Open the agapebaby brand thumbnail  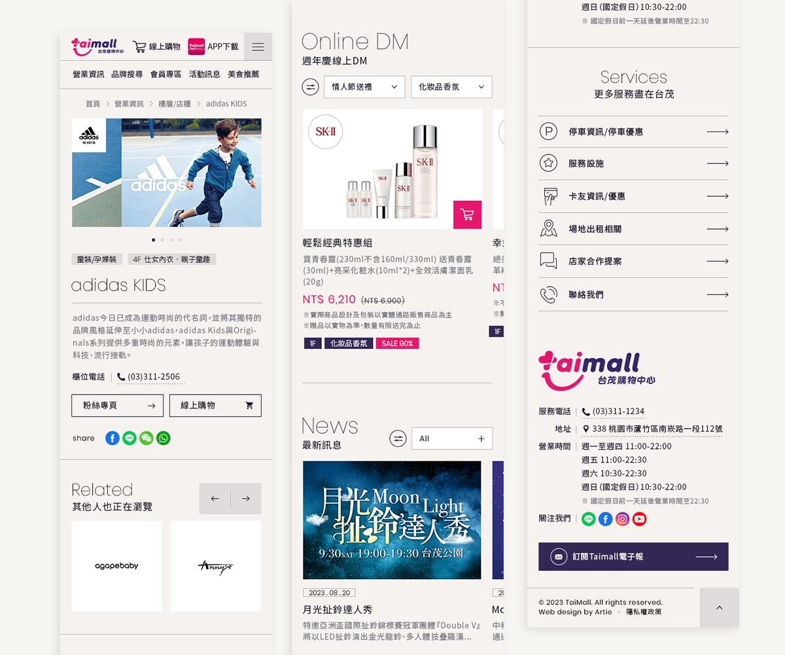pyautogui.click(x=116, y=566)
